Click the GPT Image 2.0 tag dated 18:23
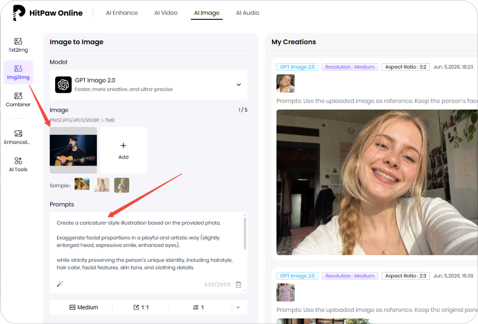The width and height of the screenshot is (478, 324). pyautogui.click(x=297, y=67)
